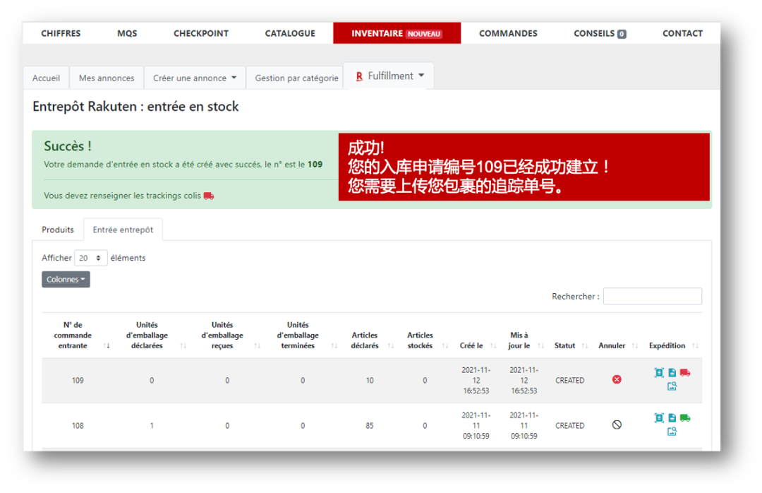The height and width of the screenshot is (493, 762).
Task: Click order number 109 cell
Action: tap(78, 381)
